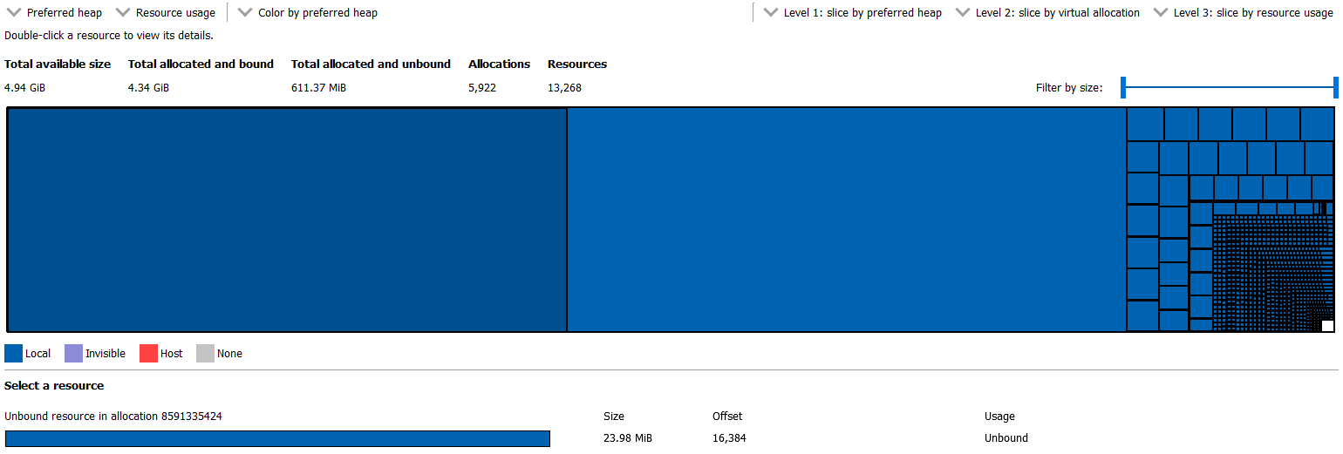Open the Color by preferred heap dropdown
1343x454 pixels.
[308, 13]
